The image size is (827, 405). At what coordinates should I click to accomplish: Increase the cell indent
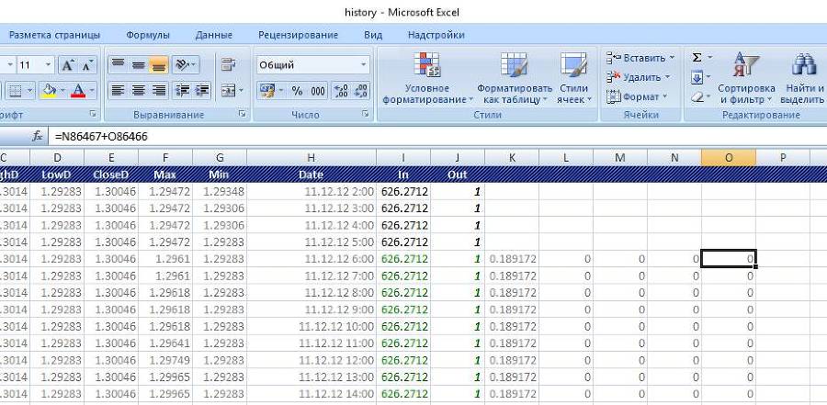pos(201,91)
